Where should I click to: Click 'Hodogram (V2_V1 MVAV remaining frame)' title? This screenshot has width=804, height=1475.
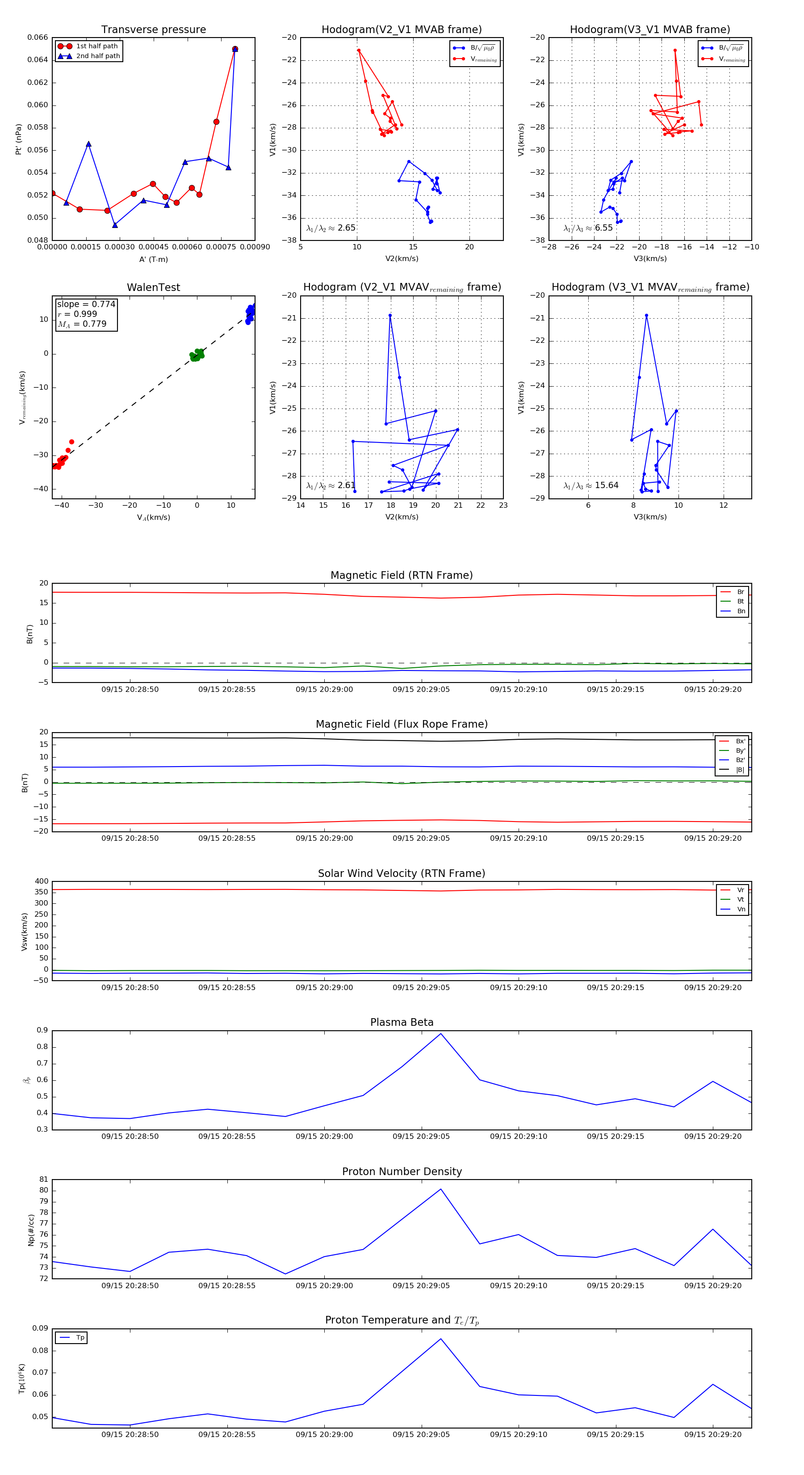(x=402, y=287)
